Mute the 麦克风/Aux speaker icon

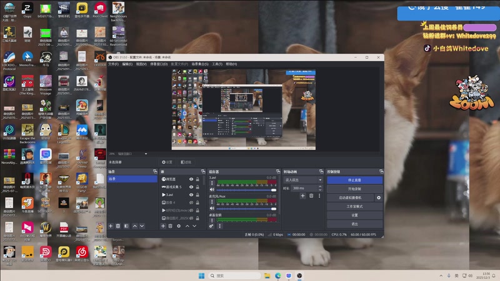pos(212,209)
